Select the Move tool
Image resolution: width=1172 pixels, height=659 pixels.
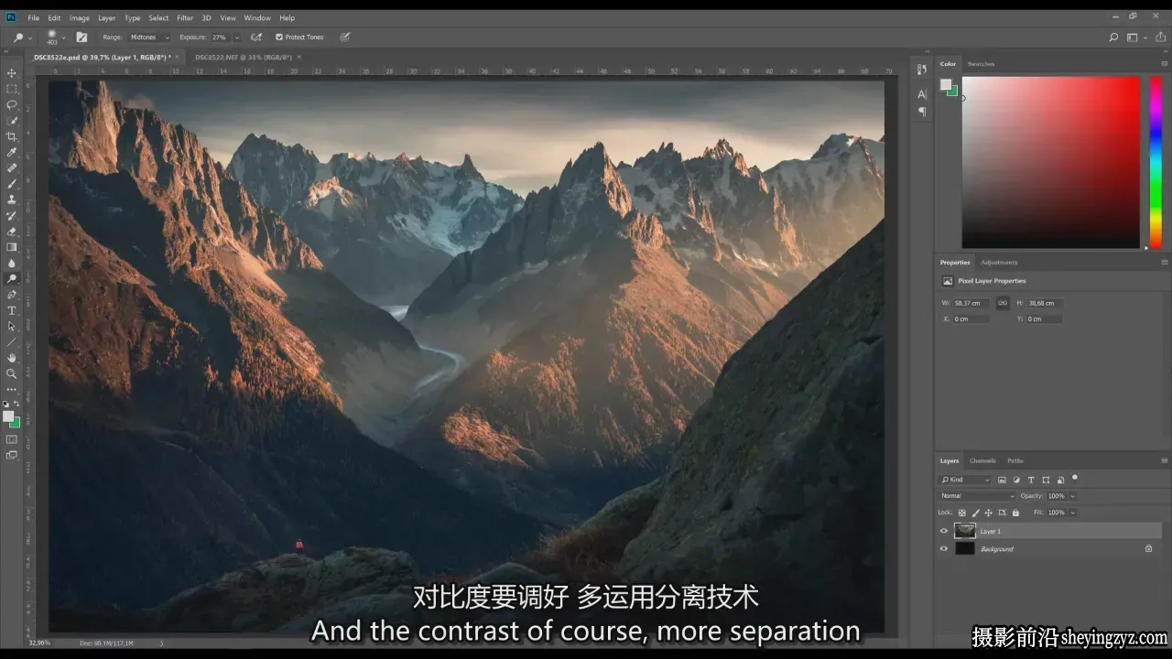[12, 73]
